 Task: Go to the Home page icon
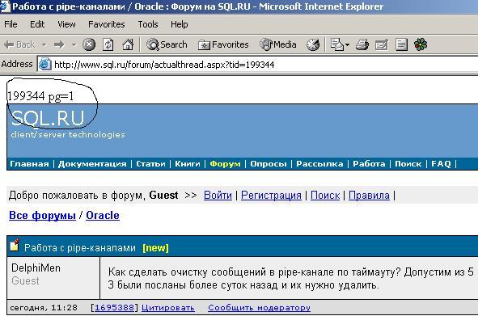tap(128, 44)
